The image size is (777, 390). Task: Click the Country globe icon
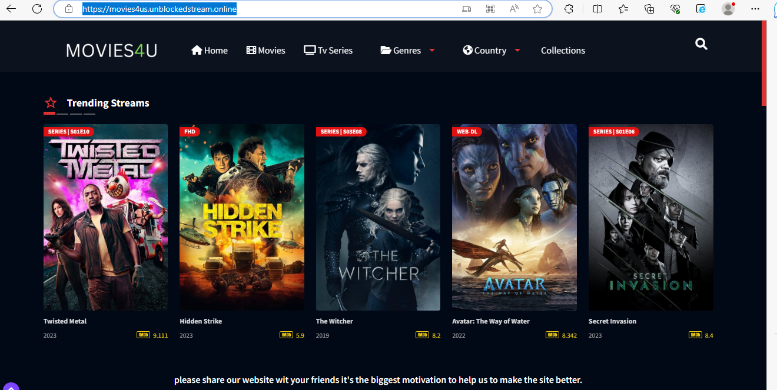click(467, 50)
